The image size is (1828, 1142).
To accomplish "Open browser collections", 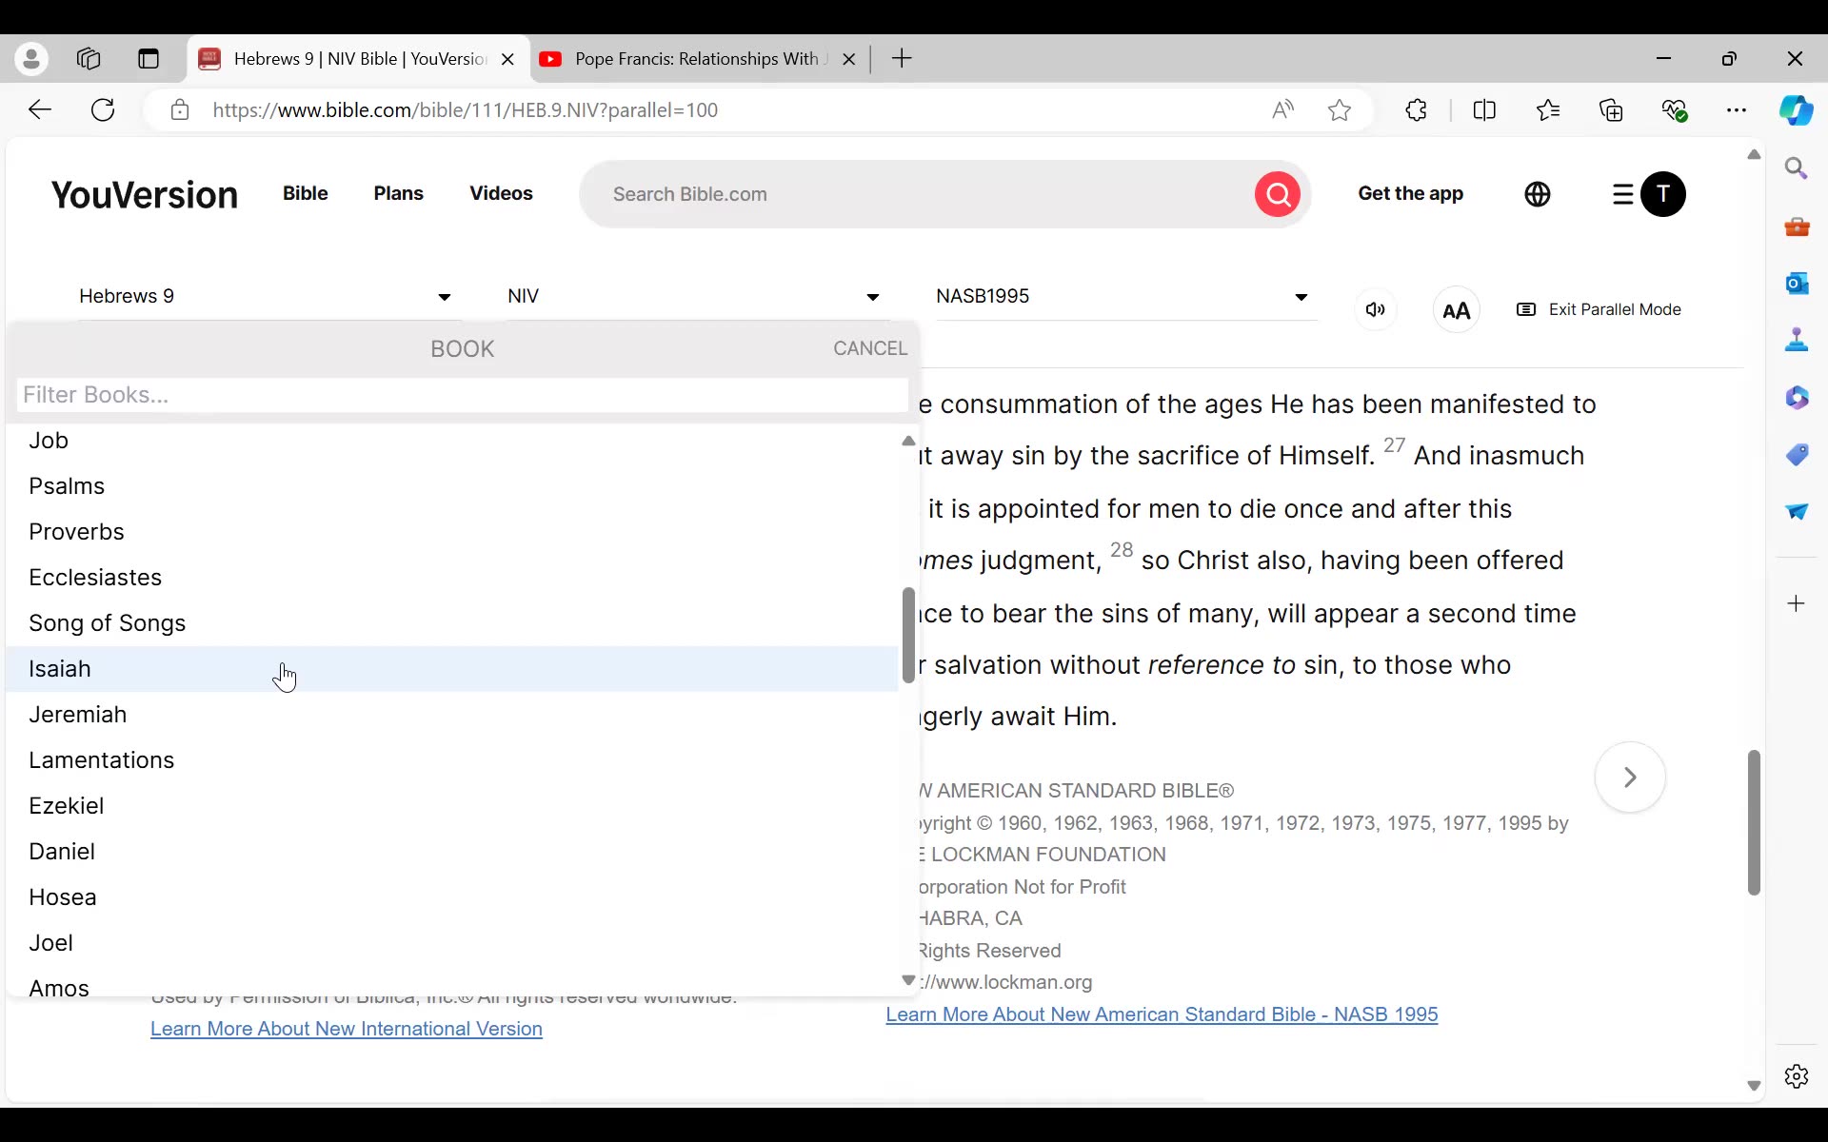I will point(1612,110).
